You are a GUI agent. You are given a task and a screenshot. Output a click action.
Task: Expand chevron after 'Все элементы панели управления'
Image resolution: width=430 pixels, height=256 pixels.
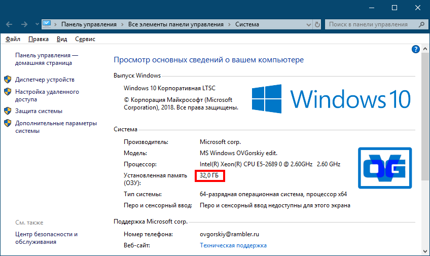pyautogui.click(x=229, y=24)
